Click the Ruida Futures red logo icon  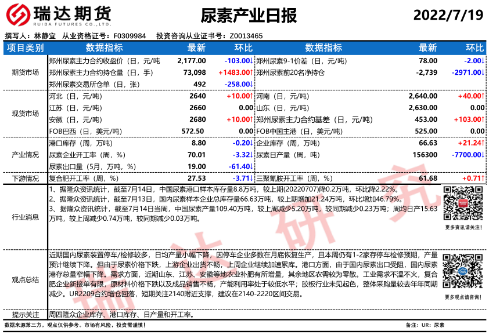[x=17, y=15]
